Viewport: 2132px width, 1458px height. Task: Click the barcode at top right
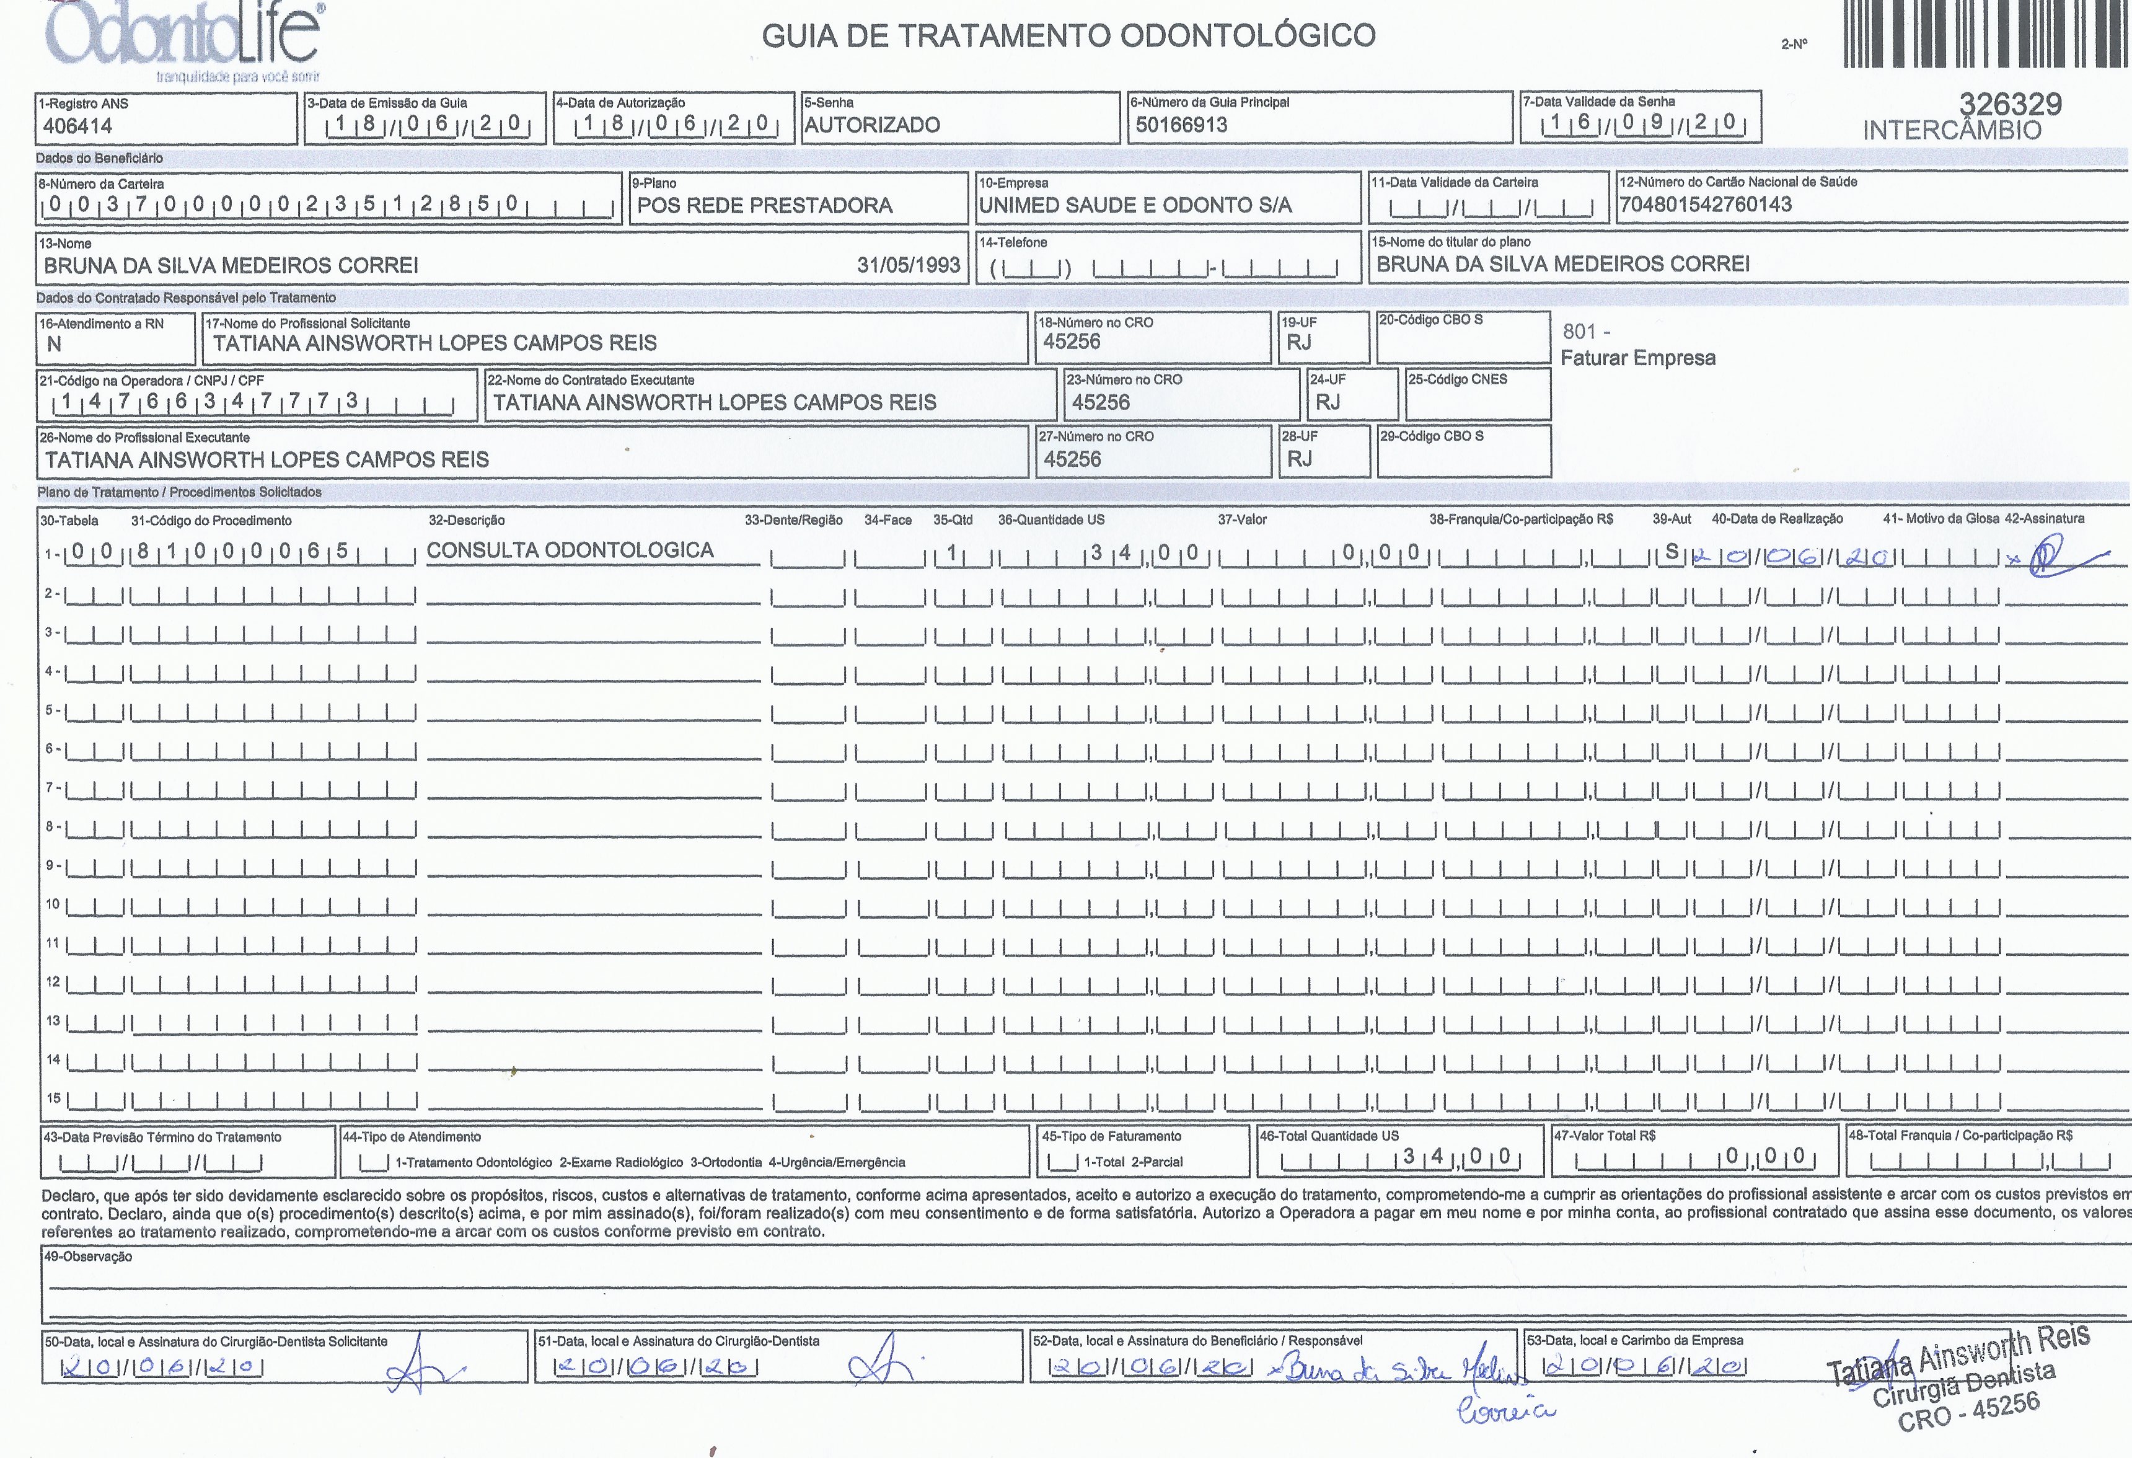(1985, 34)
